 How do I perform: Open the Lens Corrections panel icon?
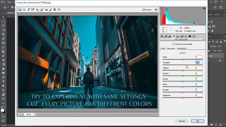182,36
